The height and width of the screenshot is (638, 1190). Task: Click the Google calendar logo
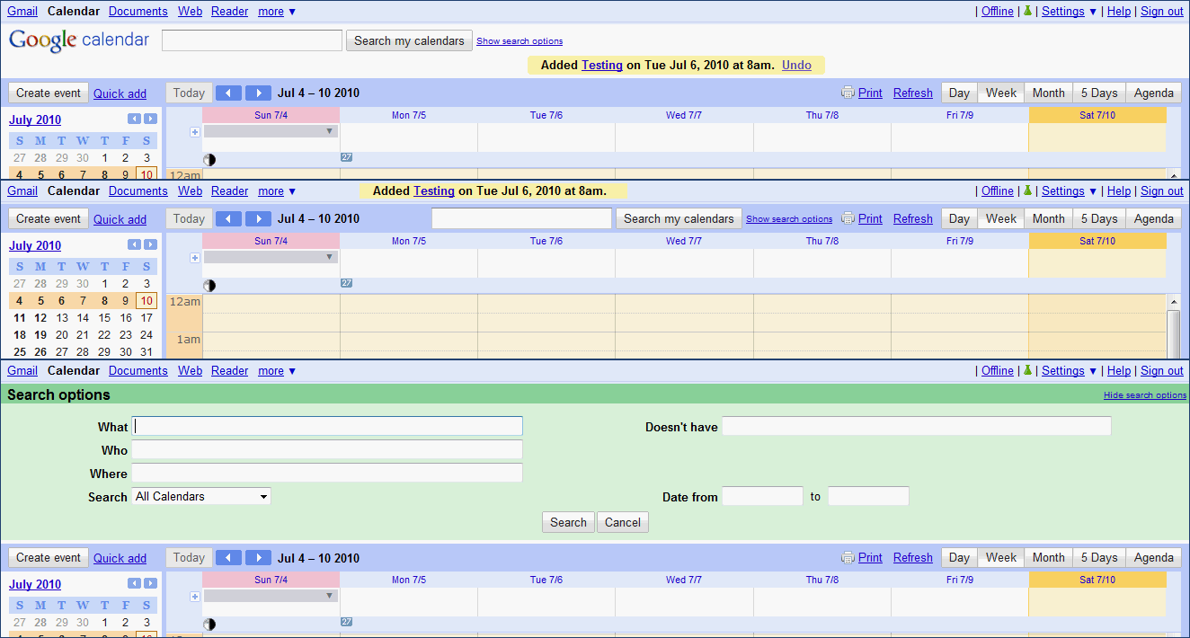79,40
